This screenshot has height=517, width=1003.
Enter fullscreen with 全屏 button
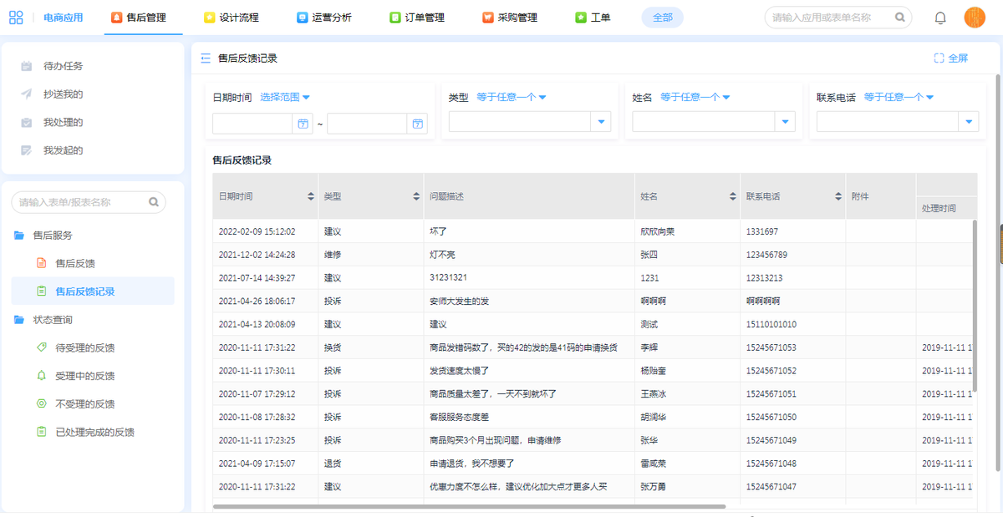(951, 58)
